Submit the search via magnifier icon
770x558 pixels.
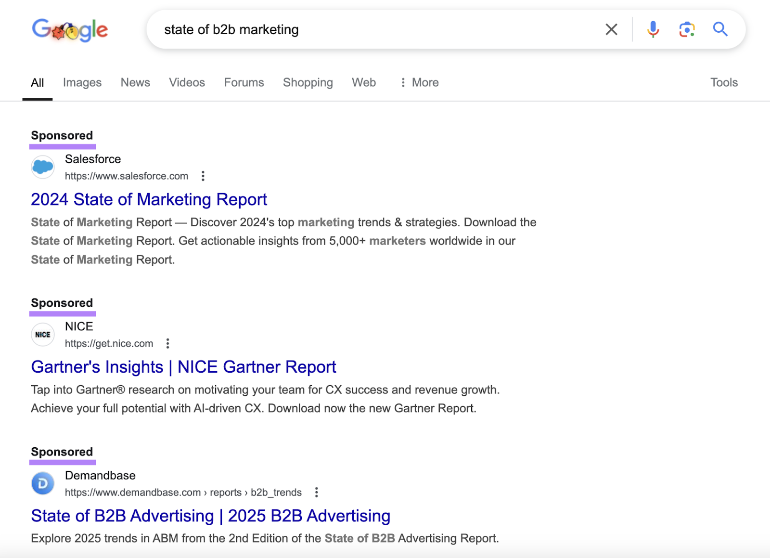pos(720,29)
